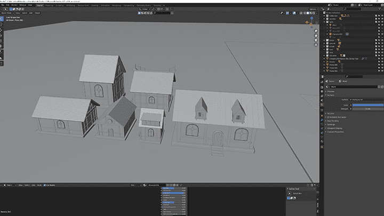Expand the ground collection tree row

pyautogui.click(x=324, y=43)
